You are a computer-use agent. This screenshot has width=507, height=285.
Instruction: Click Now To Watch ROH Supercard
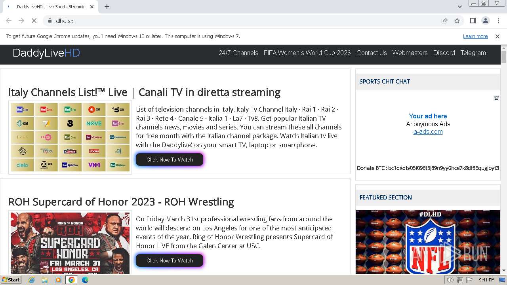point(170,260)
